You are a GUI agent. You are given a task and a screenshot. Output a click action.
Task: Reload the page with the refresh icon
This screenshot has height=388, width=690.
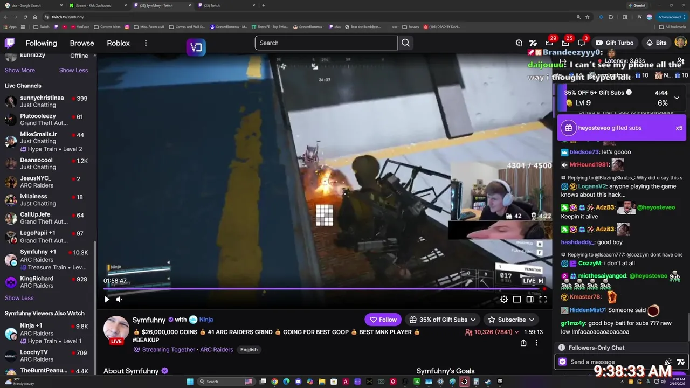25,17
